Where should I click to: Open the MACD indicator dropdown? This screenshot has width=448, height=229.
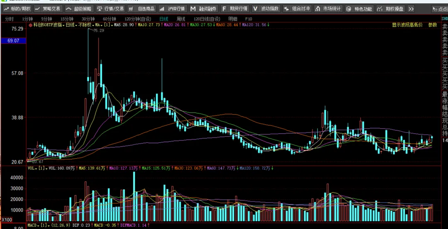click(34, 225)
